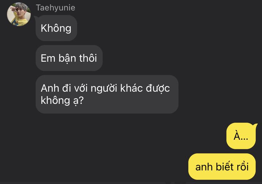
Task: Click the word "bận" in second message
Action: (x=67, y=58)
